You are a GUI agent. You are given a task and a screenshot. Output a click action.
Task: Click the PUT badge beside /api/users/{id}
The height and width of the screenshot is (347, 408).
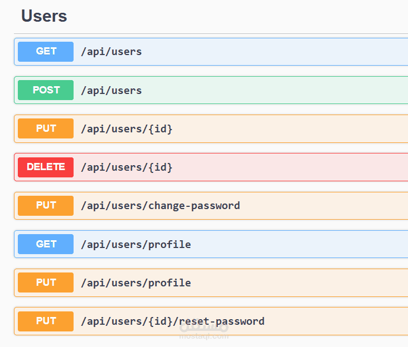pyautogui.click(x=46, y=128)
